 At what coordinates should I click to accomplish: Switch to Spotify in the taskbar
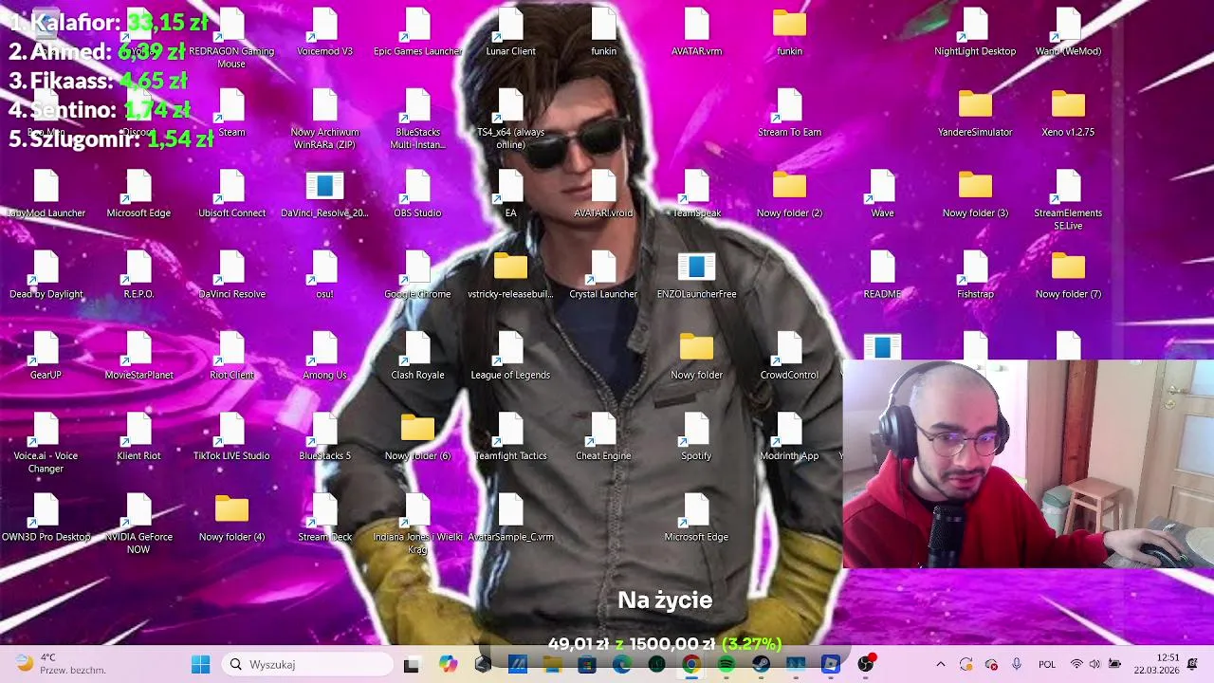click(x=726, y=665)
